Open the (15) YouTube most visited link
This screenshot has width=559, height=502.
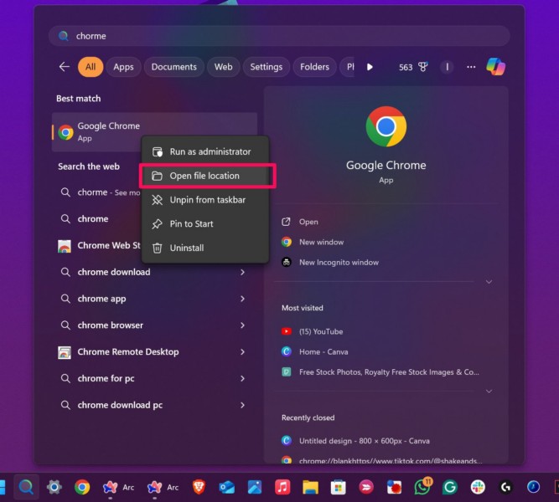pyautogui.click(x=313, y=331)
